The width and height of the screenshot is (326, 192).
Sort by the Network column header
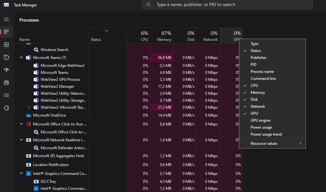click(x=208, y=36)
